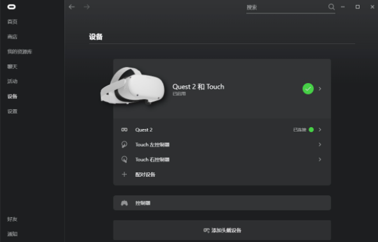Click the 已连接 status text
The height and width of the screenshot is (242, 378).
[300, 130]
